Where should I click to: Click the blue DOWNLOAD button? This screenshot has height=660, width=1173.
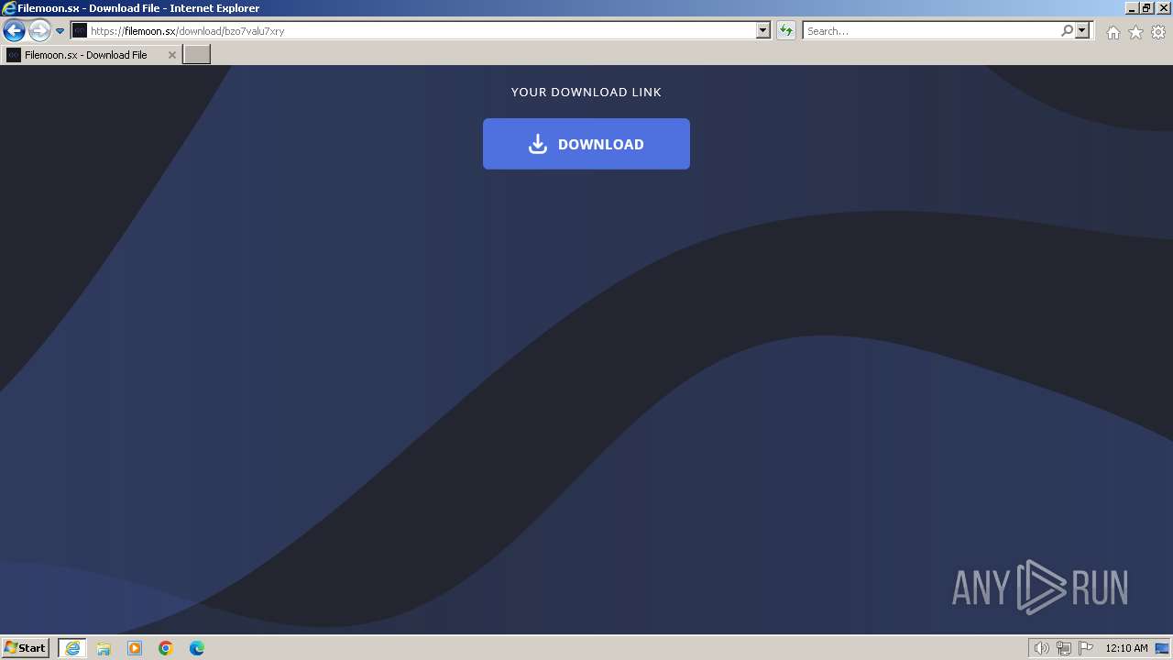tap(586, 144)
